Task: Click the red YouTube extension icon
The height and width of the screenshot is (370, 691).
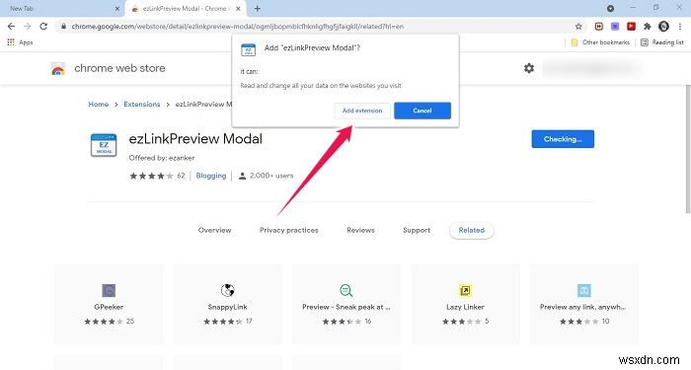Action: pos(631,27)
